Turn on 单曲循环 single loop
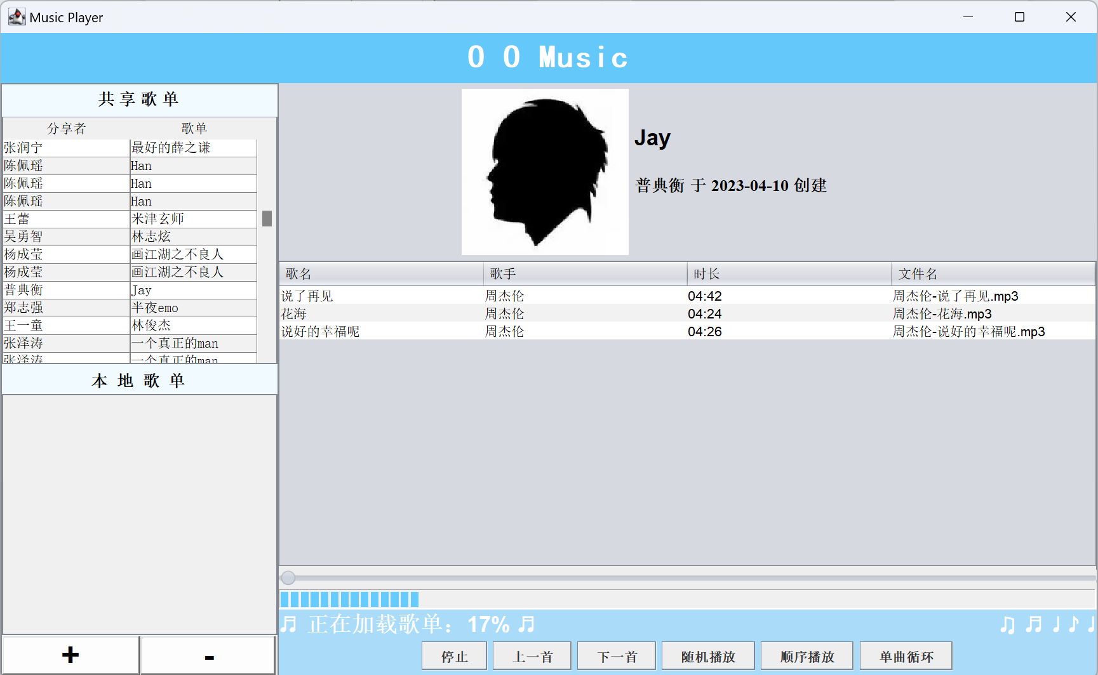 [x=906, y=656]
